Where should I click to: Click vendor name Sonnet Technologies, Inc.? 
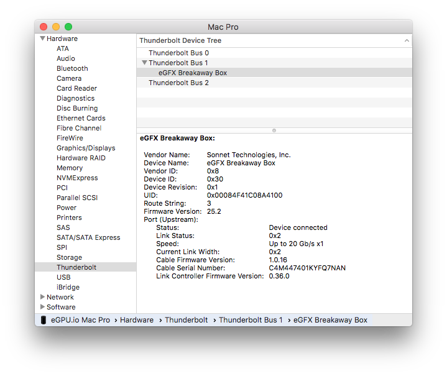(249, 155)
